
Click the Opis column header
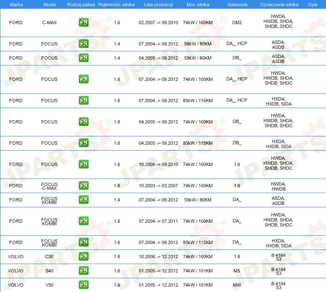point(313,5)
